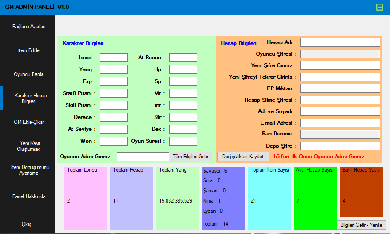Click the Ninja : 1 count

coord(212,201)
